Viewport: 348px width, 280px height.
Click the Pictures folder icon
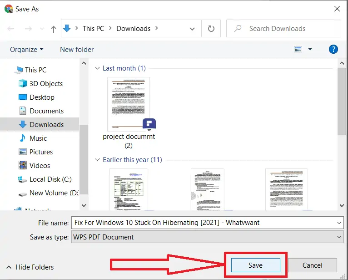[x=23, y=152]
